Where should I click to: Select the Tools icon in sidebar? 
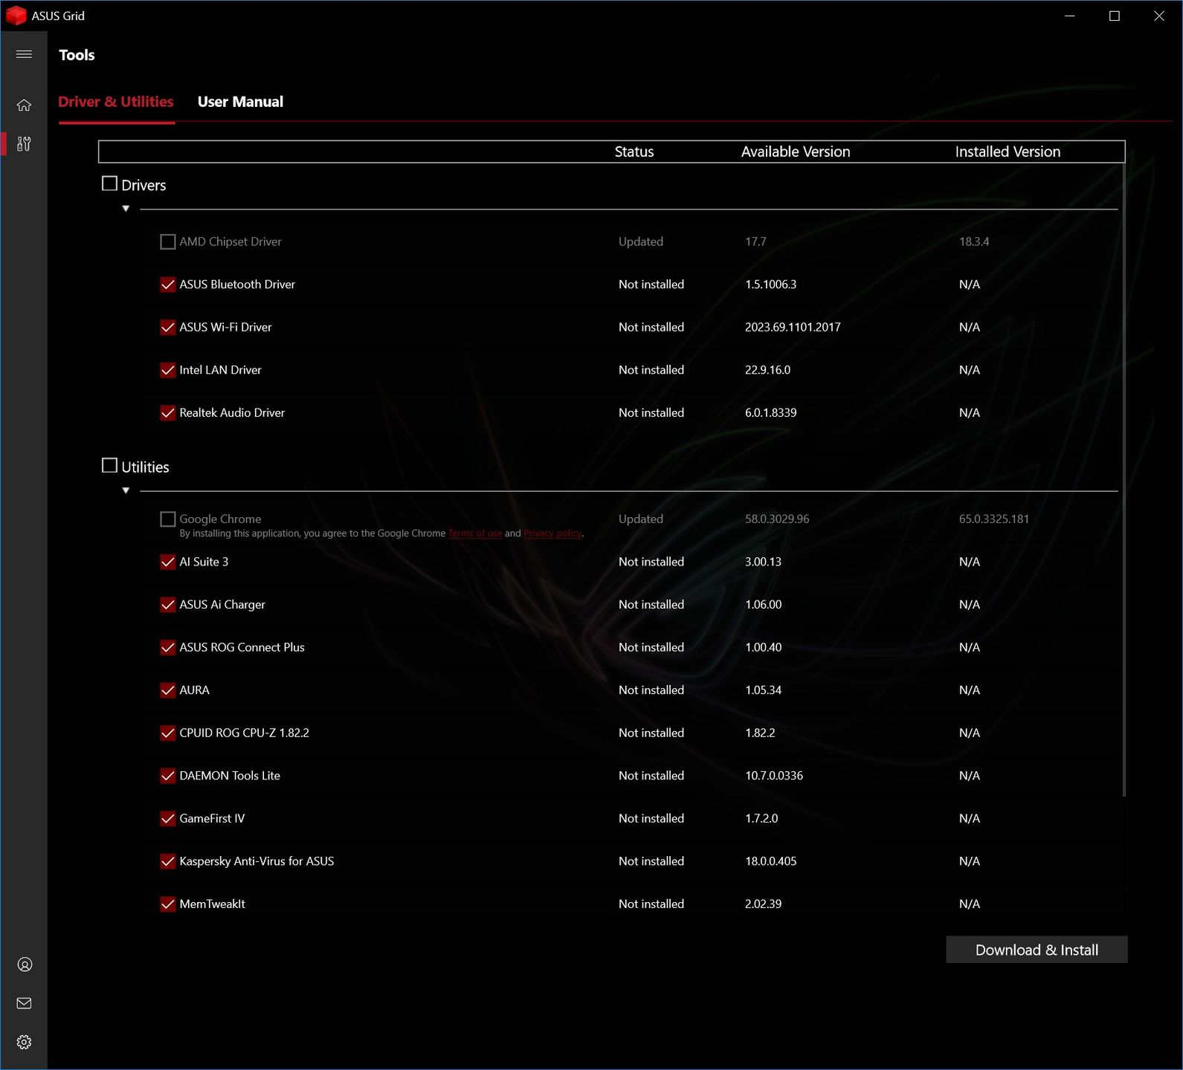coord(24,144)
